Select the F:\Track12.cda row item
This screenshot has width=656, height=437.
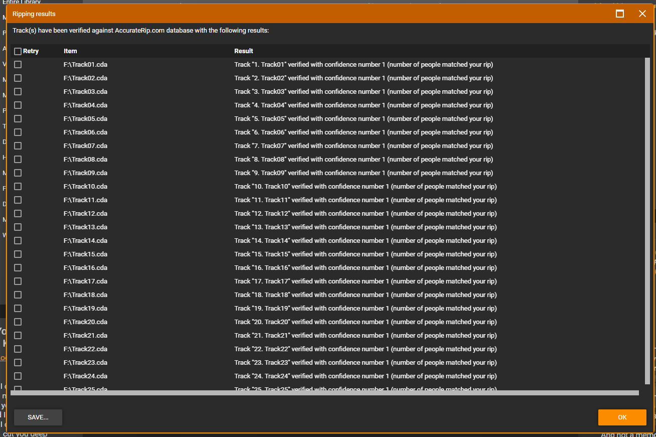[x=85, y=214]
